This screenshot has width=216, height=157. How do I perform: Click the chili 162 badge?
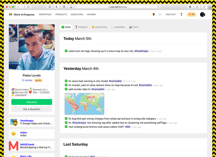point(38,80)
